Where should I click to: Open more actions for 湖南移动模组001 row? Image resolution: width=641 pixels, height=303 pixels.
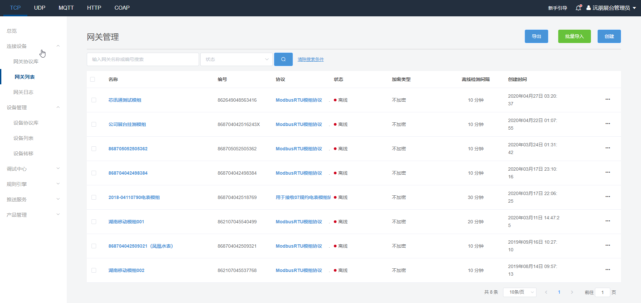608,221
